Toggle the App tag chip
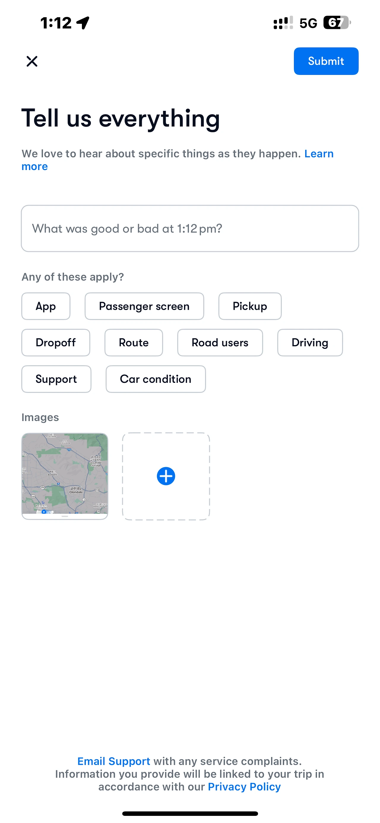380x823 pixels. coord(46,306)
